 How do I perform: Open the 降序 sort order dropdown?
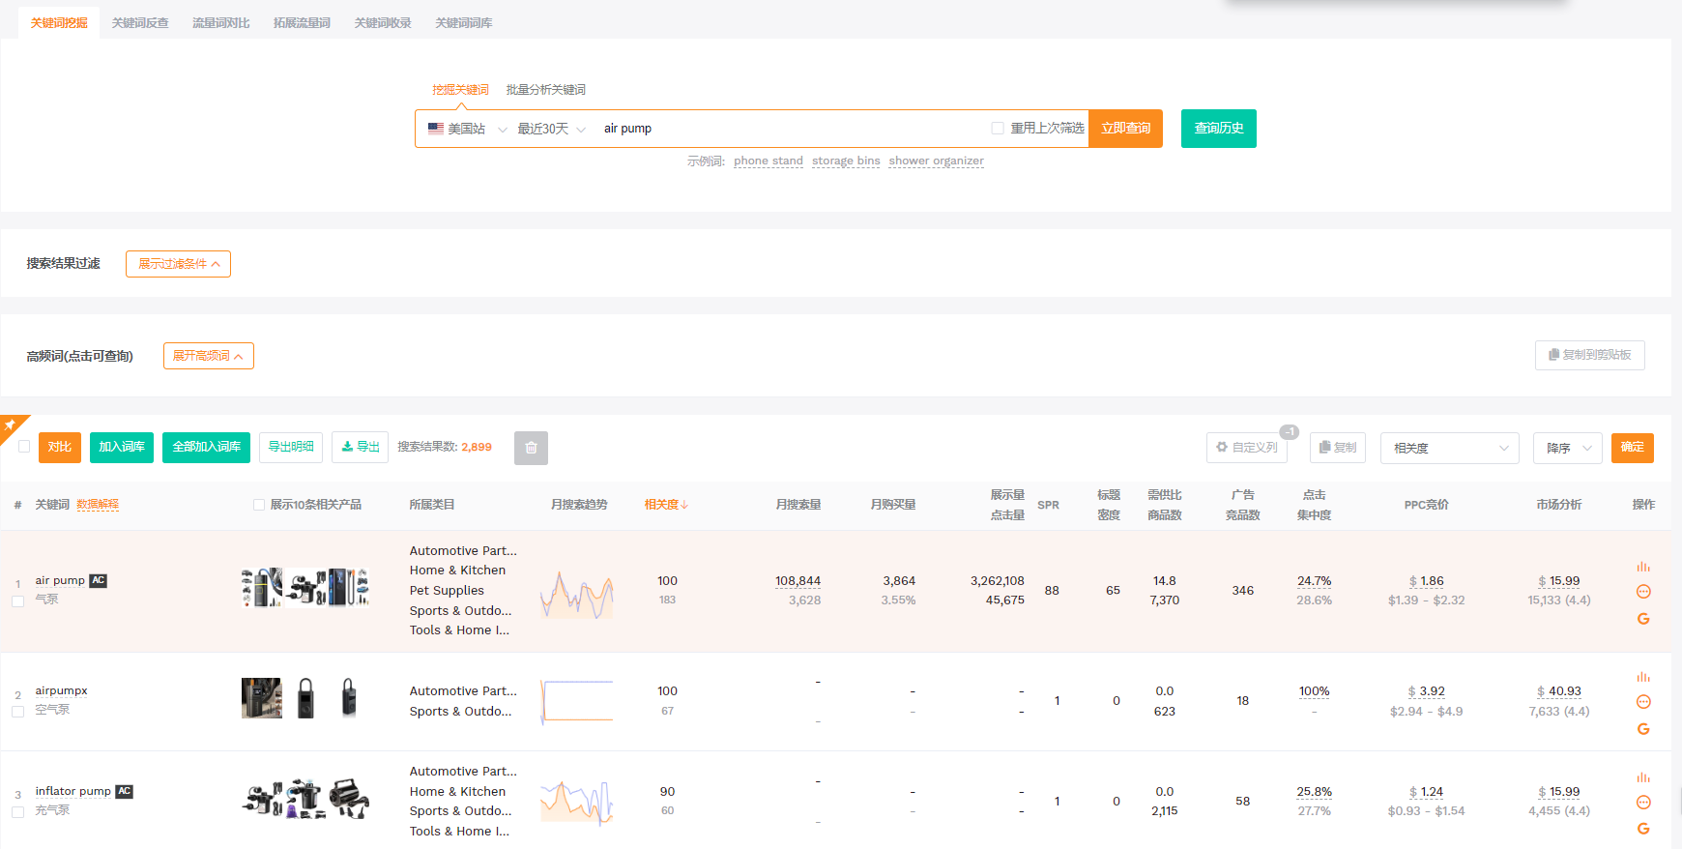(1568, 448)
